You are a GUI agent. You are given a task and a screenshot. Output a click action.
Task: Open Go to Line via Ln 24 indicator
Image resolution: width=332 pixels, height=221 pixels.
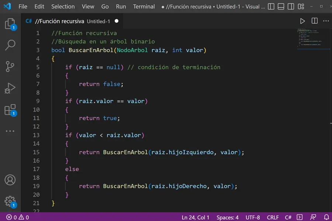[x=196, y=217]
